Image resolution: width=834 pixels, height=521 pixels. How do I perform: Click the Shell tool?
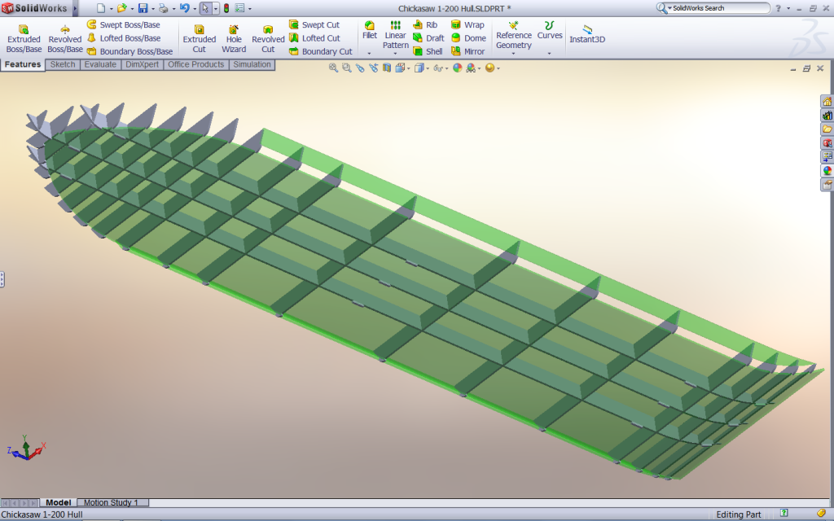pyautogui.click(x=428, y=51)
